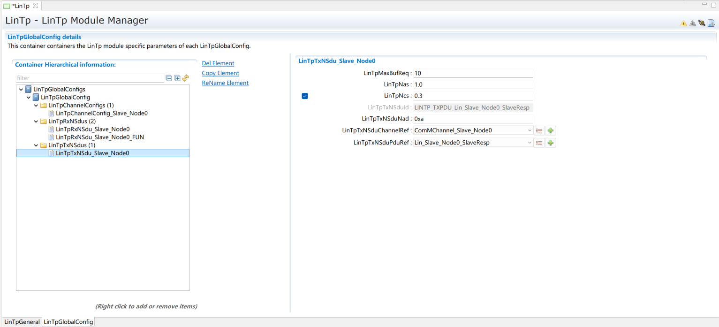Open the LinTpTxNSduPduRef dropdown
This screenshot has width=719, height=327.
(x=530, y=143)
